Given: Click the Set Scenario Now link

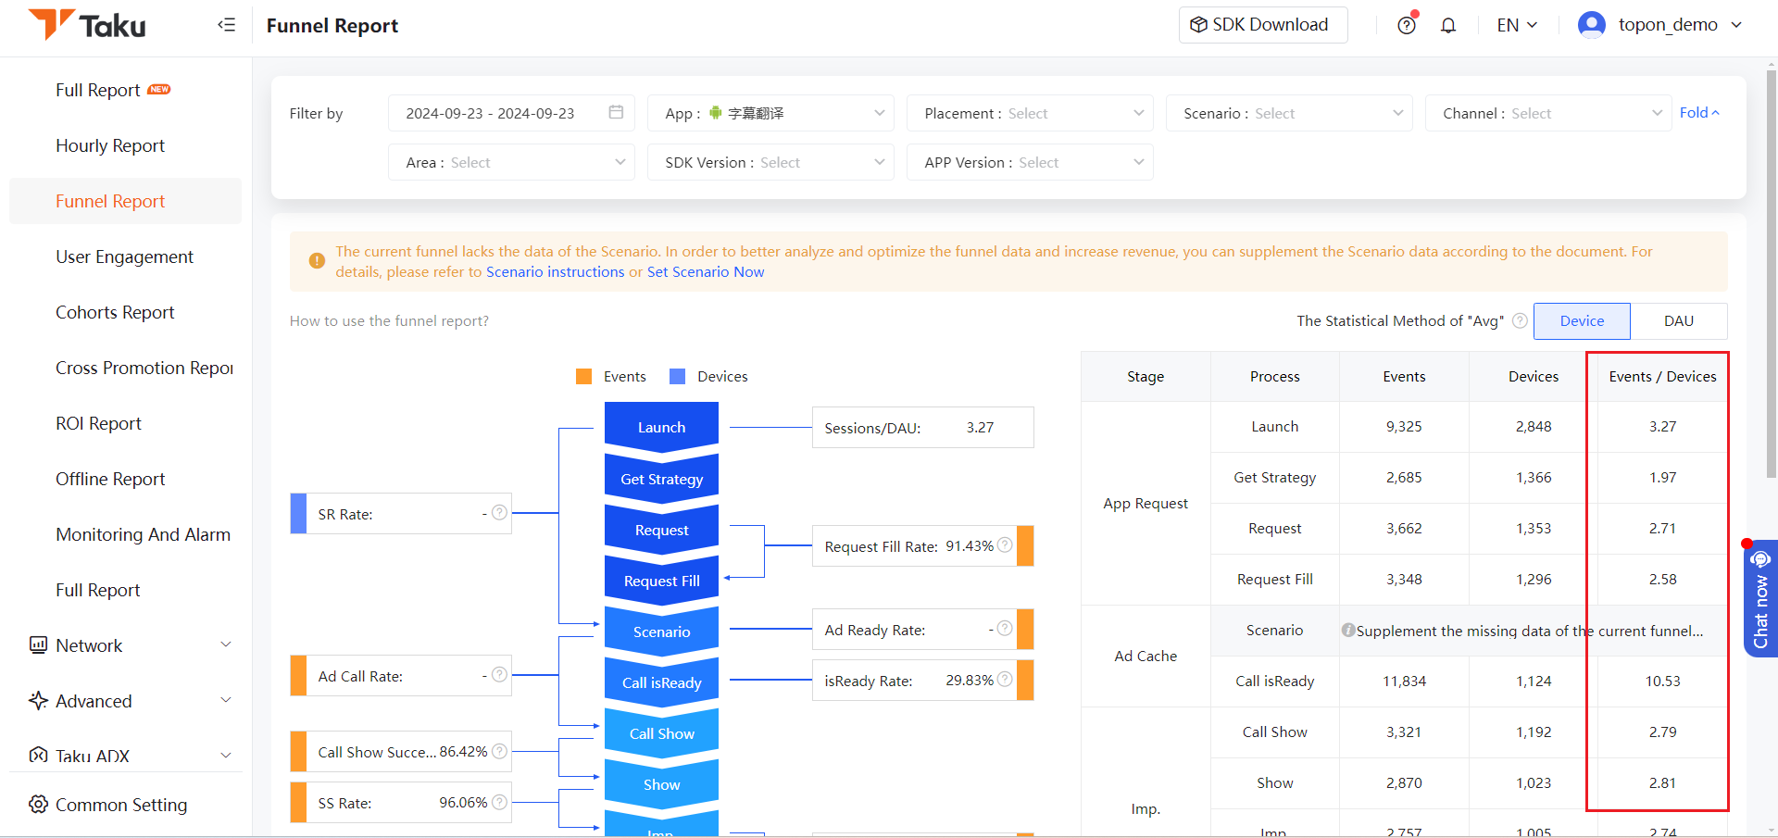Looking at the screenshot, I should coord(706,272).
